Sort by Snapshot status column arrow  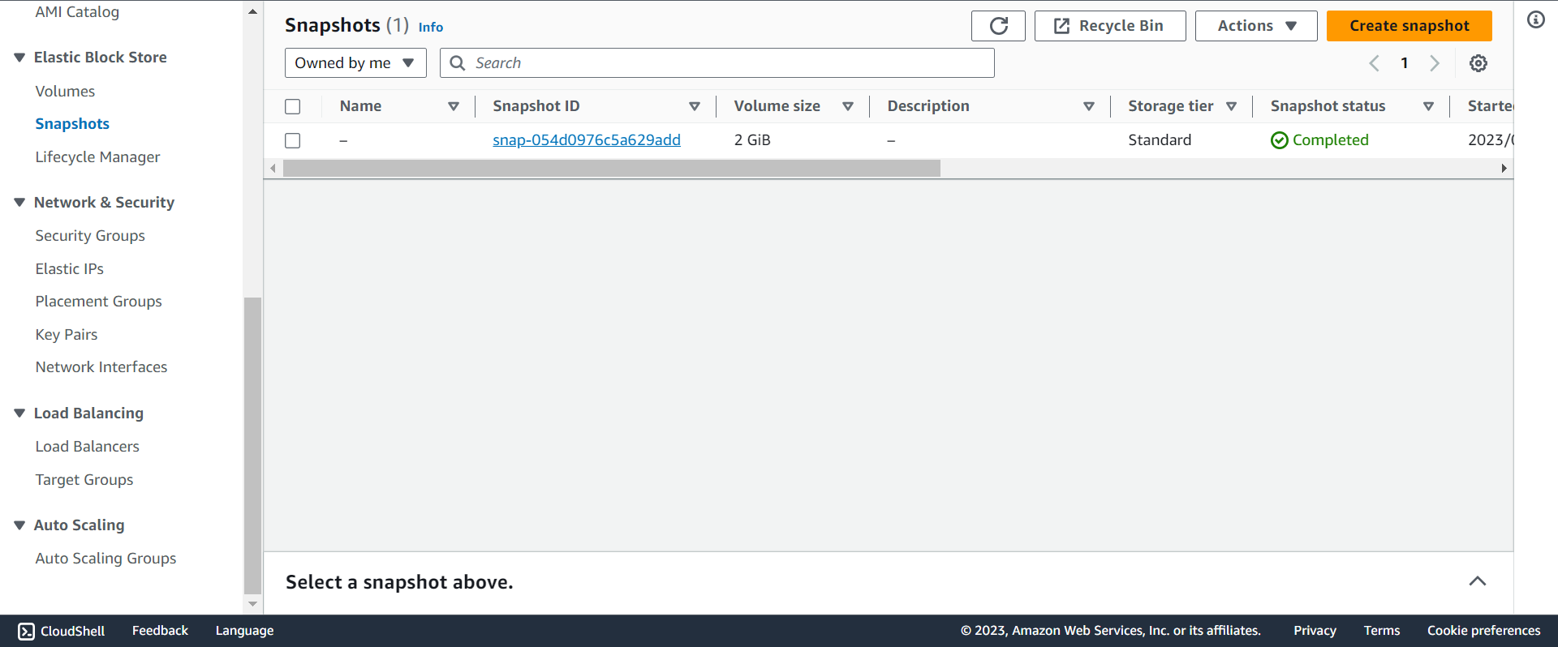click(1429, 106)
